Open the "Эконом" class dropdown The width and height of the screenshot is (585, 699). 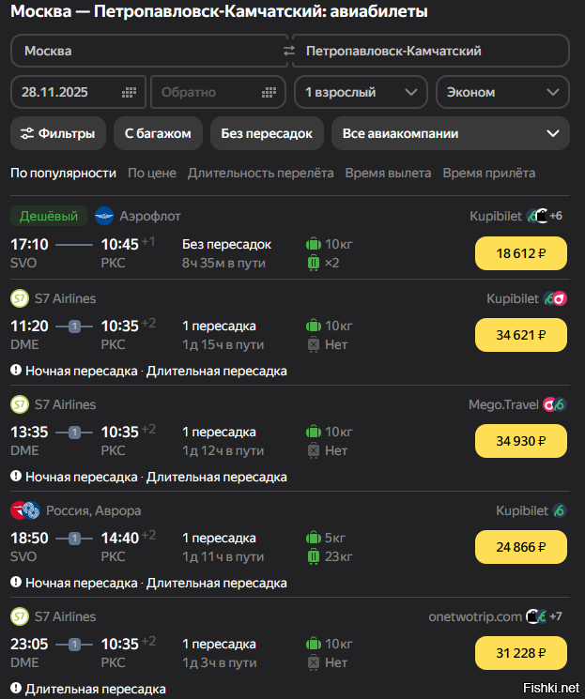[x=502, y=93]
